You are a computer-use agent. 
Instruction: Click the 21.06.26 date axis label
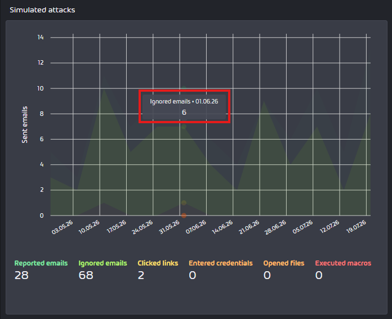[249, 227]
